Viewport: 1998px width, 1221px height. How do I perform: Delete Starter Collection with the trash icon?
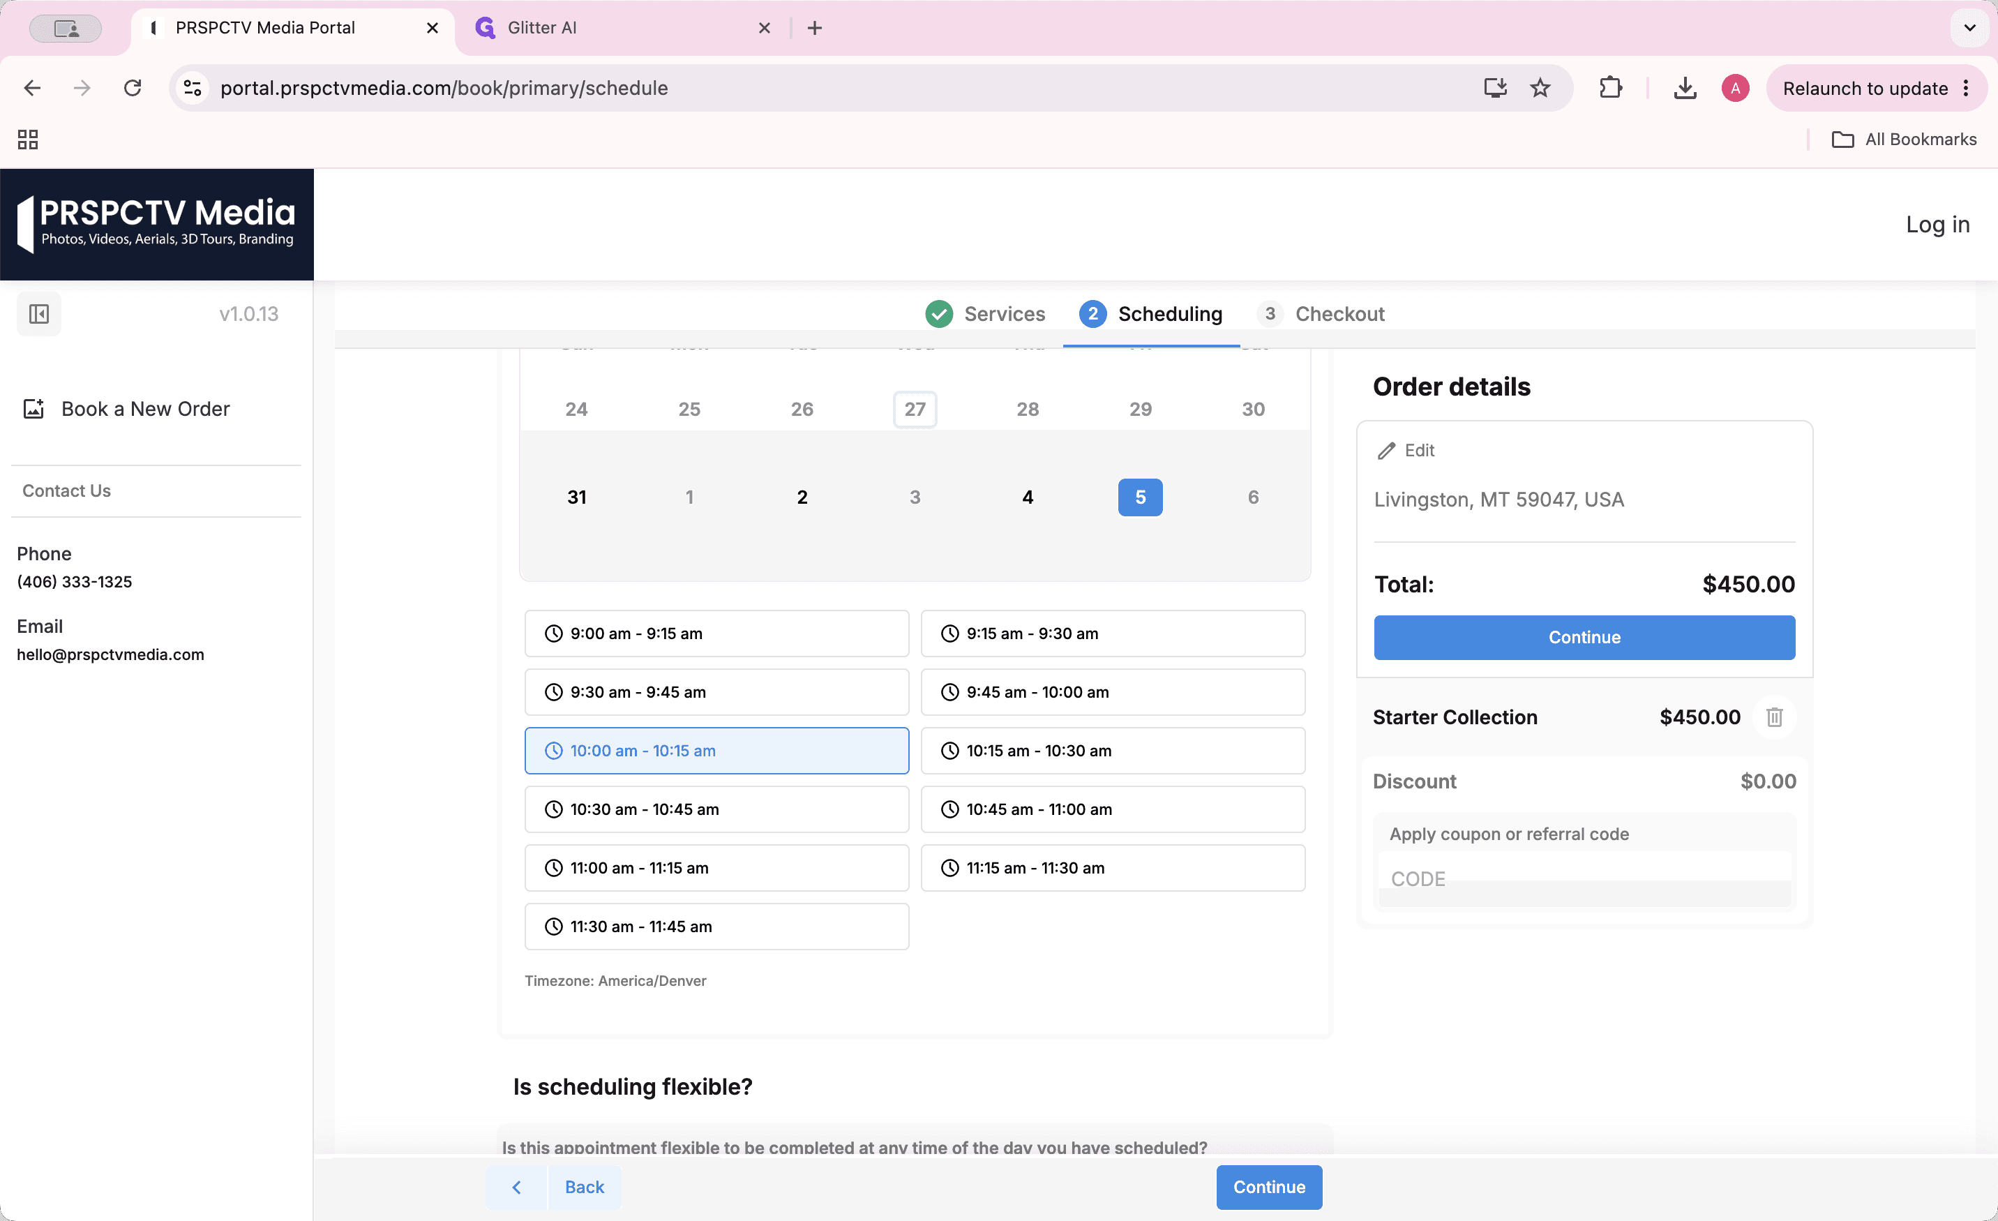click(1774, 717)
